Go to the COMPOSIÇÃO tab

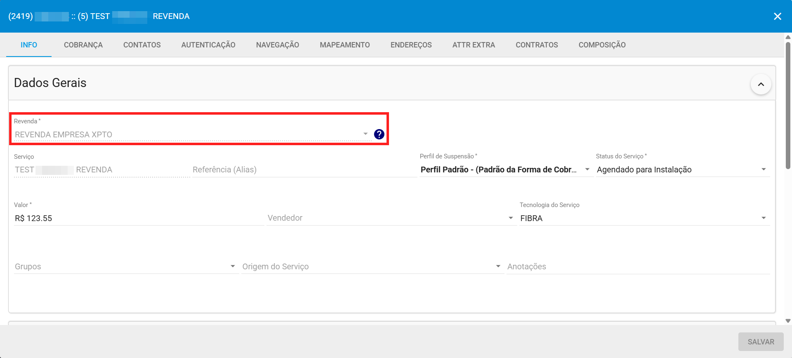(x=602, y=45)
